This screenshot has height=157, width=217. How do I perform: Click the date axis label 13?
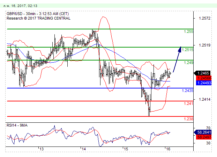click(x=42, y=149)
